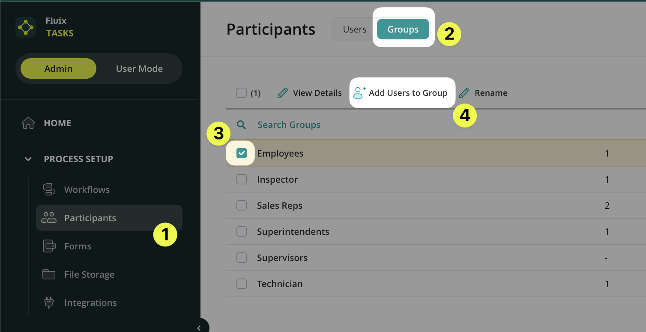Click the Participants people icon
This screenshot has height=332, width=646.
pos(49,218)
